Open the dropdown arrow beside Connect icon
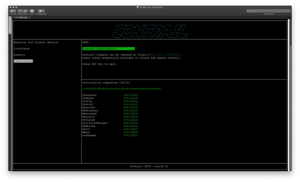Viewport: 300px width, 182px height. tap(15, 11)
